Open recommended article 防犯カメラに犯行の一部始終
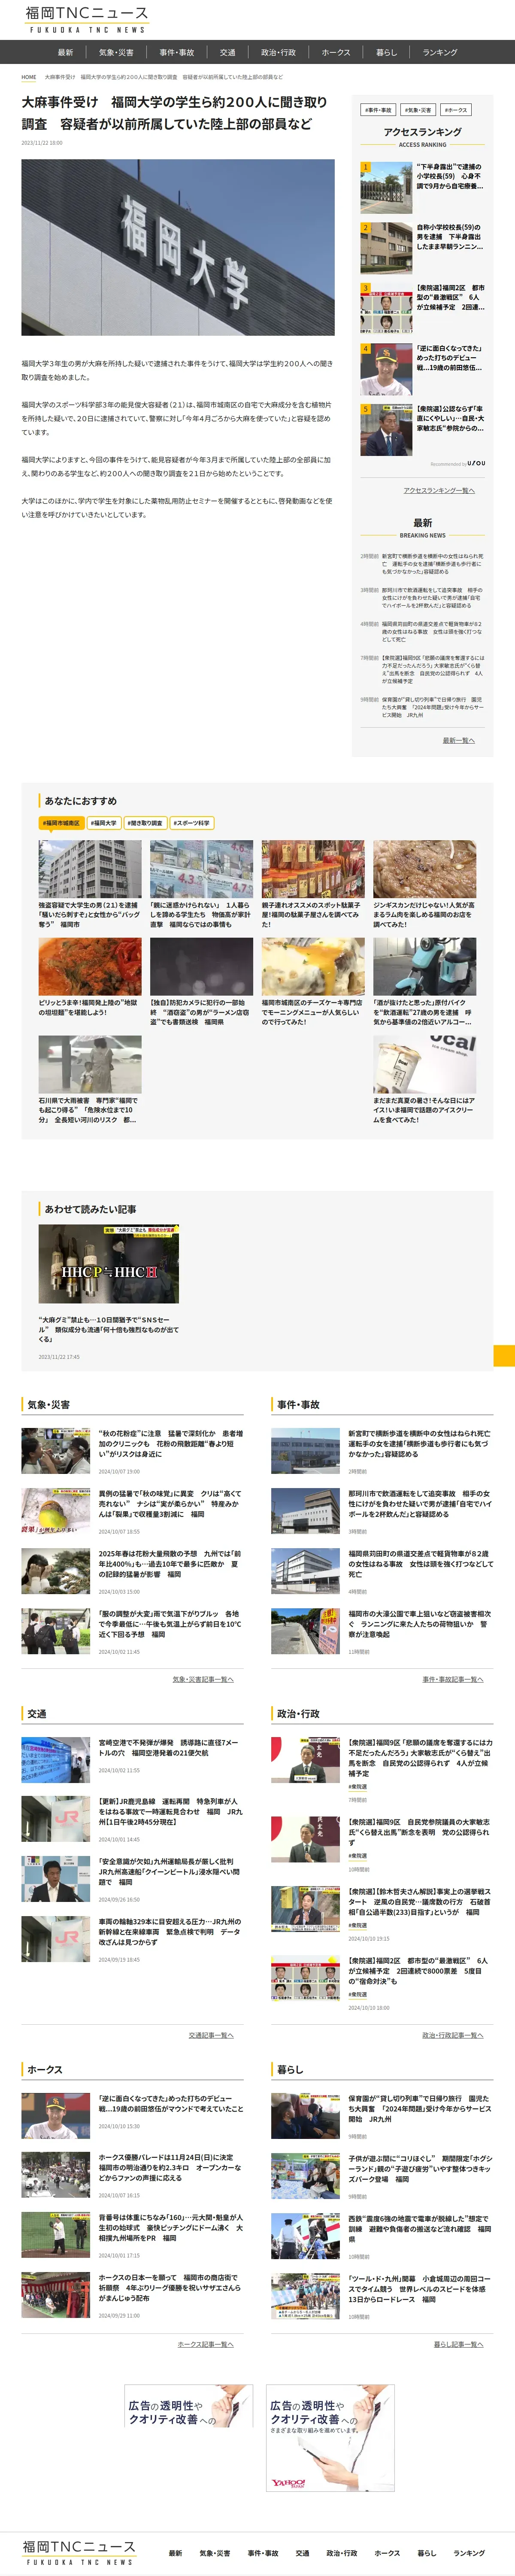 coord(201,1012)
